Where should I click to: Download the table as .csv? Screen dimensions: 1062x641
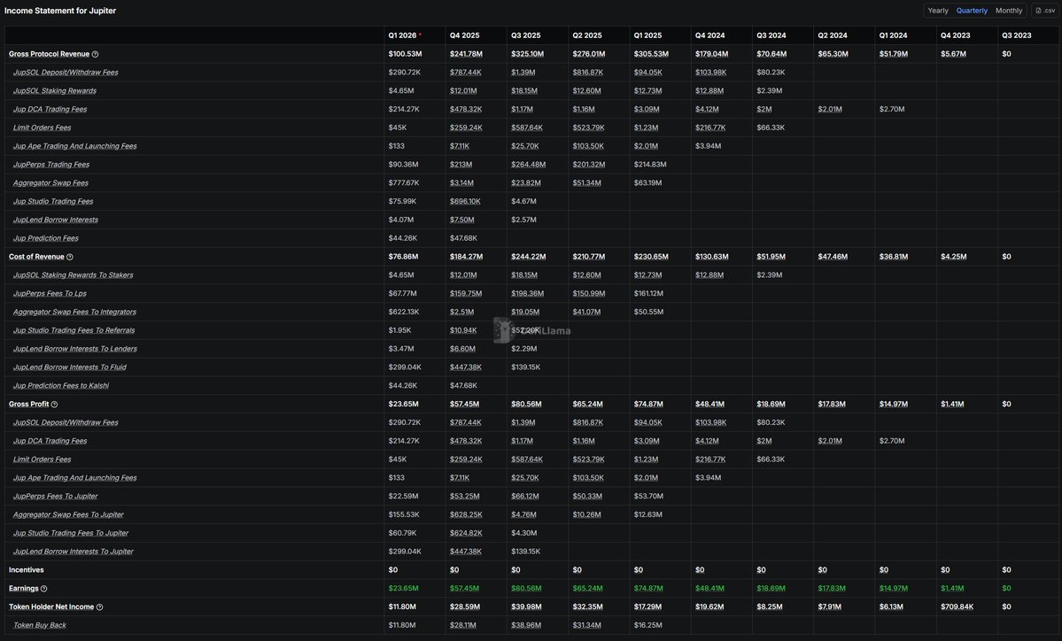click(x=1045, y=11)
